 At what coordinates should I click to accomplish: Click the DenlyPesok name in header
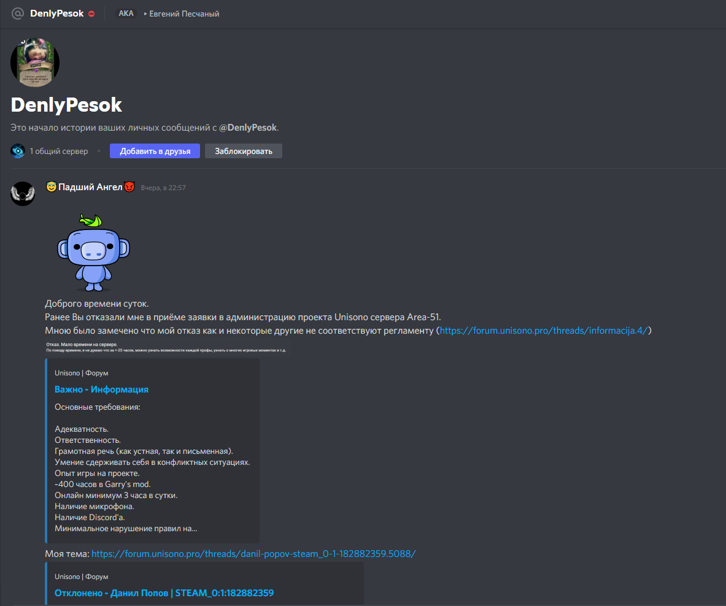coord(56,13)
